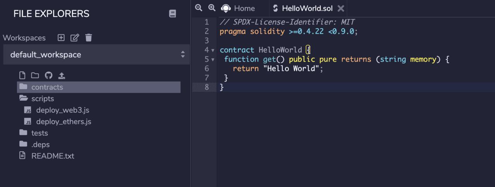Select the HelloWorld.sol tab
495x187 pixels.
(x=307, y=8)
